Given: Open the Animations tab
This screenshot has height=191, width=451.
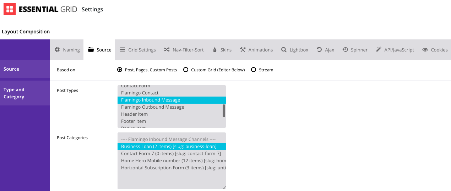Looking at the screenshot, I should pyautogui.click(x=256, y=50).
